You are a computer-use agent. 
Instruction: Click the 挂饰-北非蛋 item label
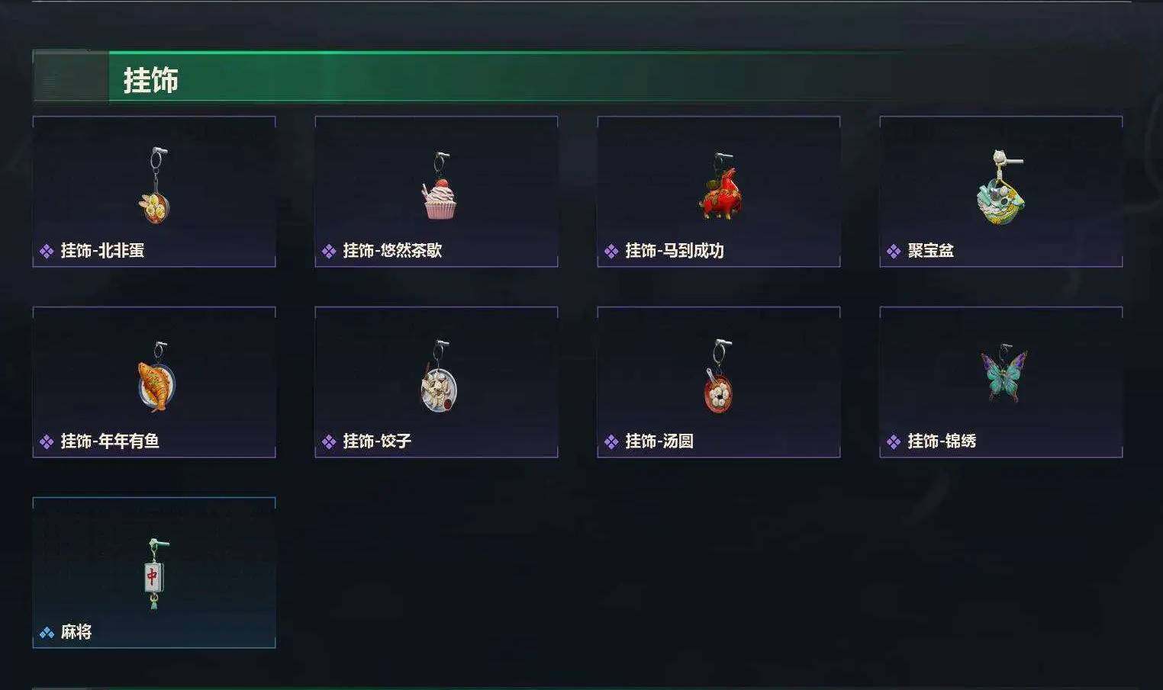(x=102, y=250)
